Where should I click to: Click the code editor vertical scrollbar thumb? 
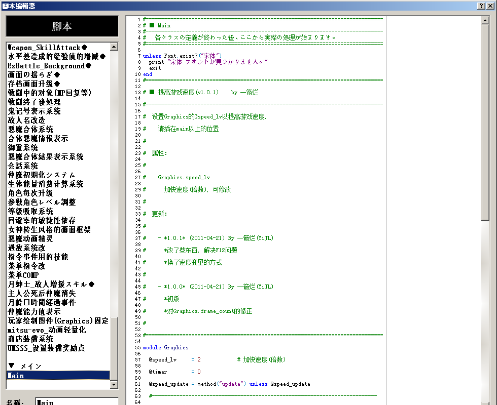pyautogui.click(x=485, y=123)
